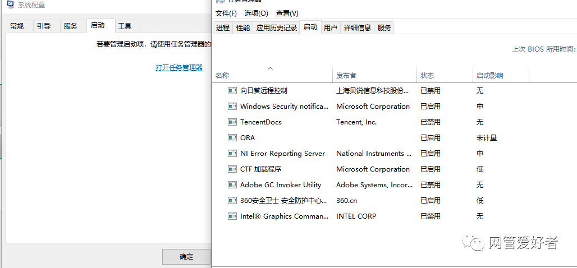
Task: Sort the startup list by 发布者 column
Action: (x=374, y=75)
